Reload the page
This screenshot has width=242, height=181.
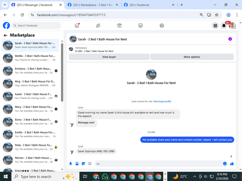(x=22, y=15)
